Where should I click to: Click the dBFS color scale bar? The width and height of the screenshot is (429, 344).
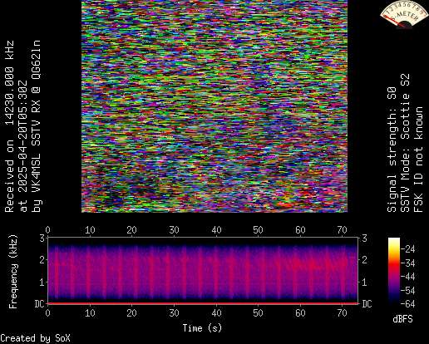394,271
